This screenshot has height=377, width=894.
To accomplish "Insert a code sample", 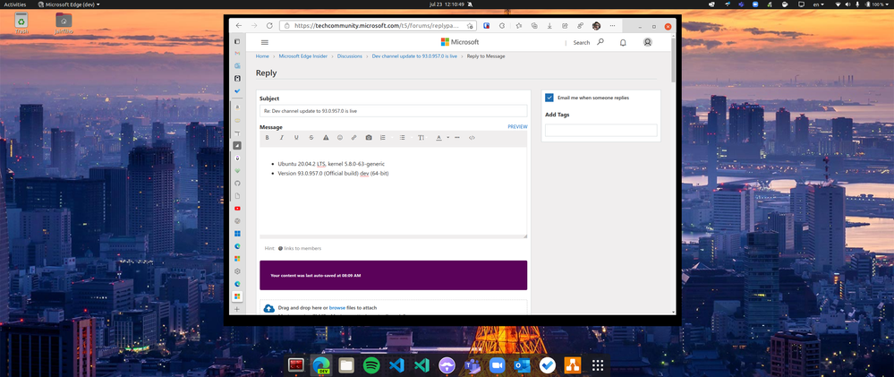I will point(472,137).
